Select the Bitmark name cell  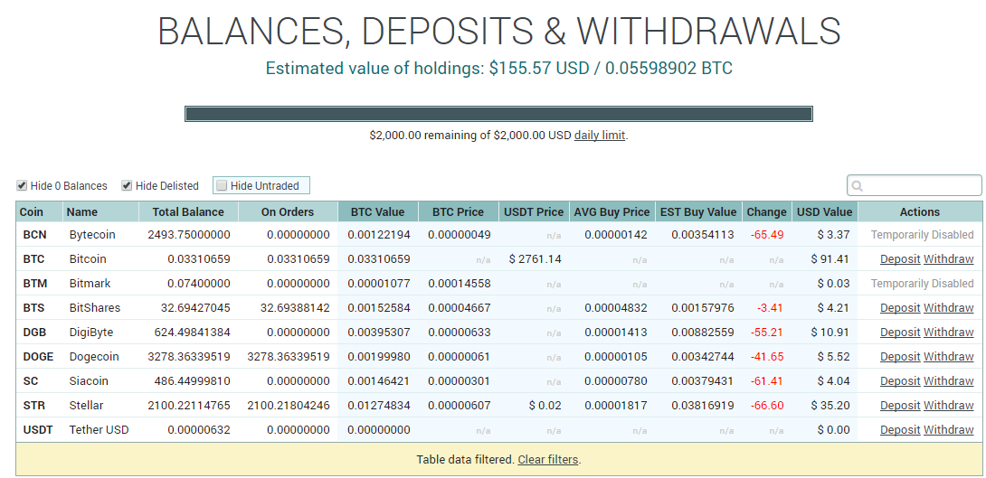click(90, 284)
